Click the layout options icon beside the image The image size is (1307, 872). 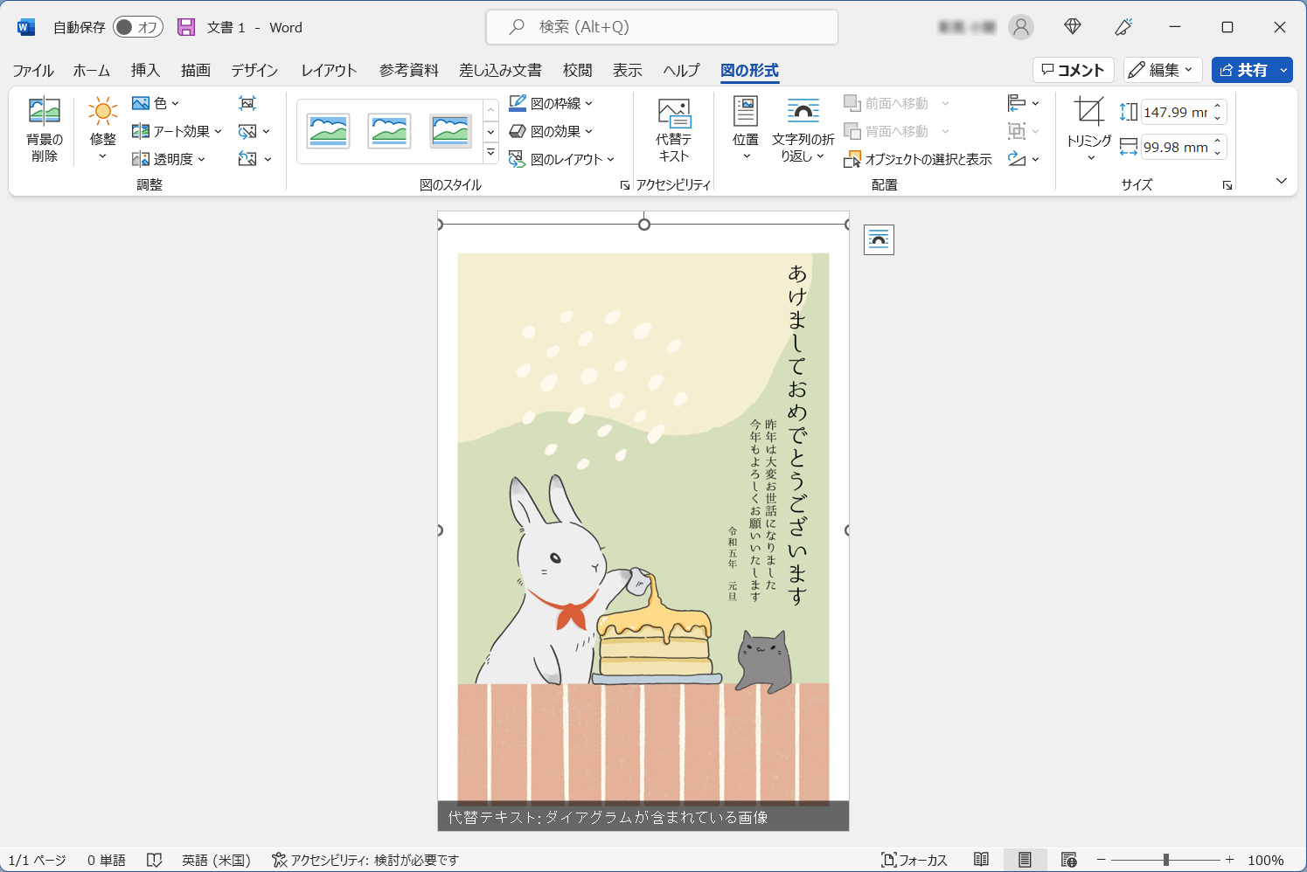[x=878, y=239]
